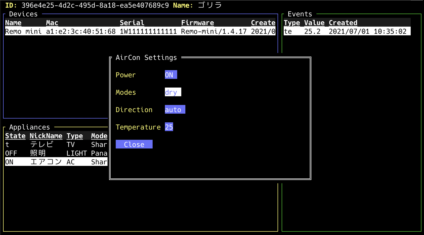Viewport: 424px width, 235px height.
Task: Click the Devices Name column header
Action: pos(13,23)
